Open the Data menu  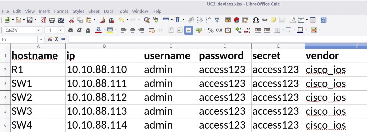(x=108, y=11)
